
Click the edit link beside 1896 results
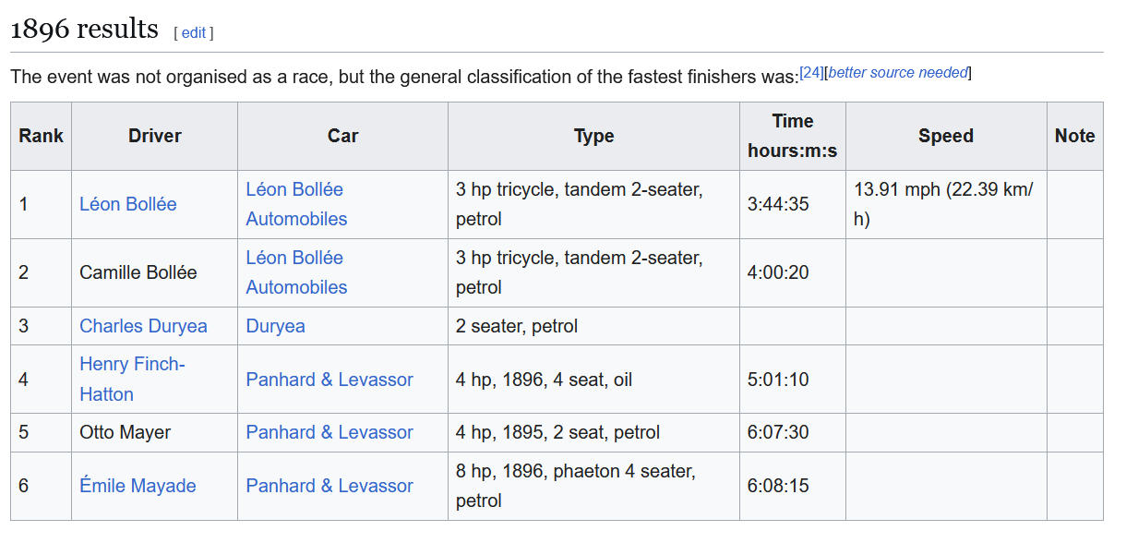tap(193, 33)
